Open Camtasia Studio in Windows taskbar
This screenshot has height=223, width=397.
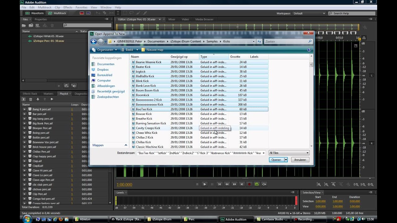[273, 219]
